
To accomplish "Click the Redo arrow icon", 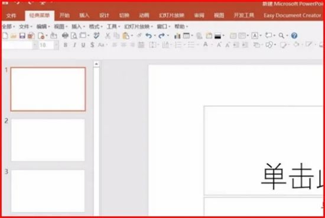I will pos(161,36).
